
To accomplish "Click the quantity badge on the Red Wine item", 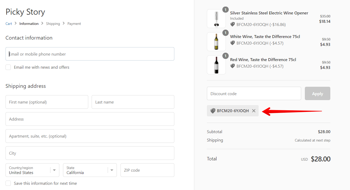I will (x=225, y=56).
